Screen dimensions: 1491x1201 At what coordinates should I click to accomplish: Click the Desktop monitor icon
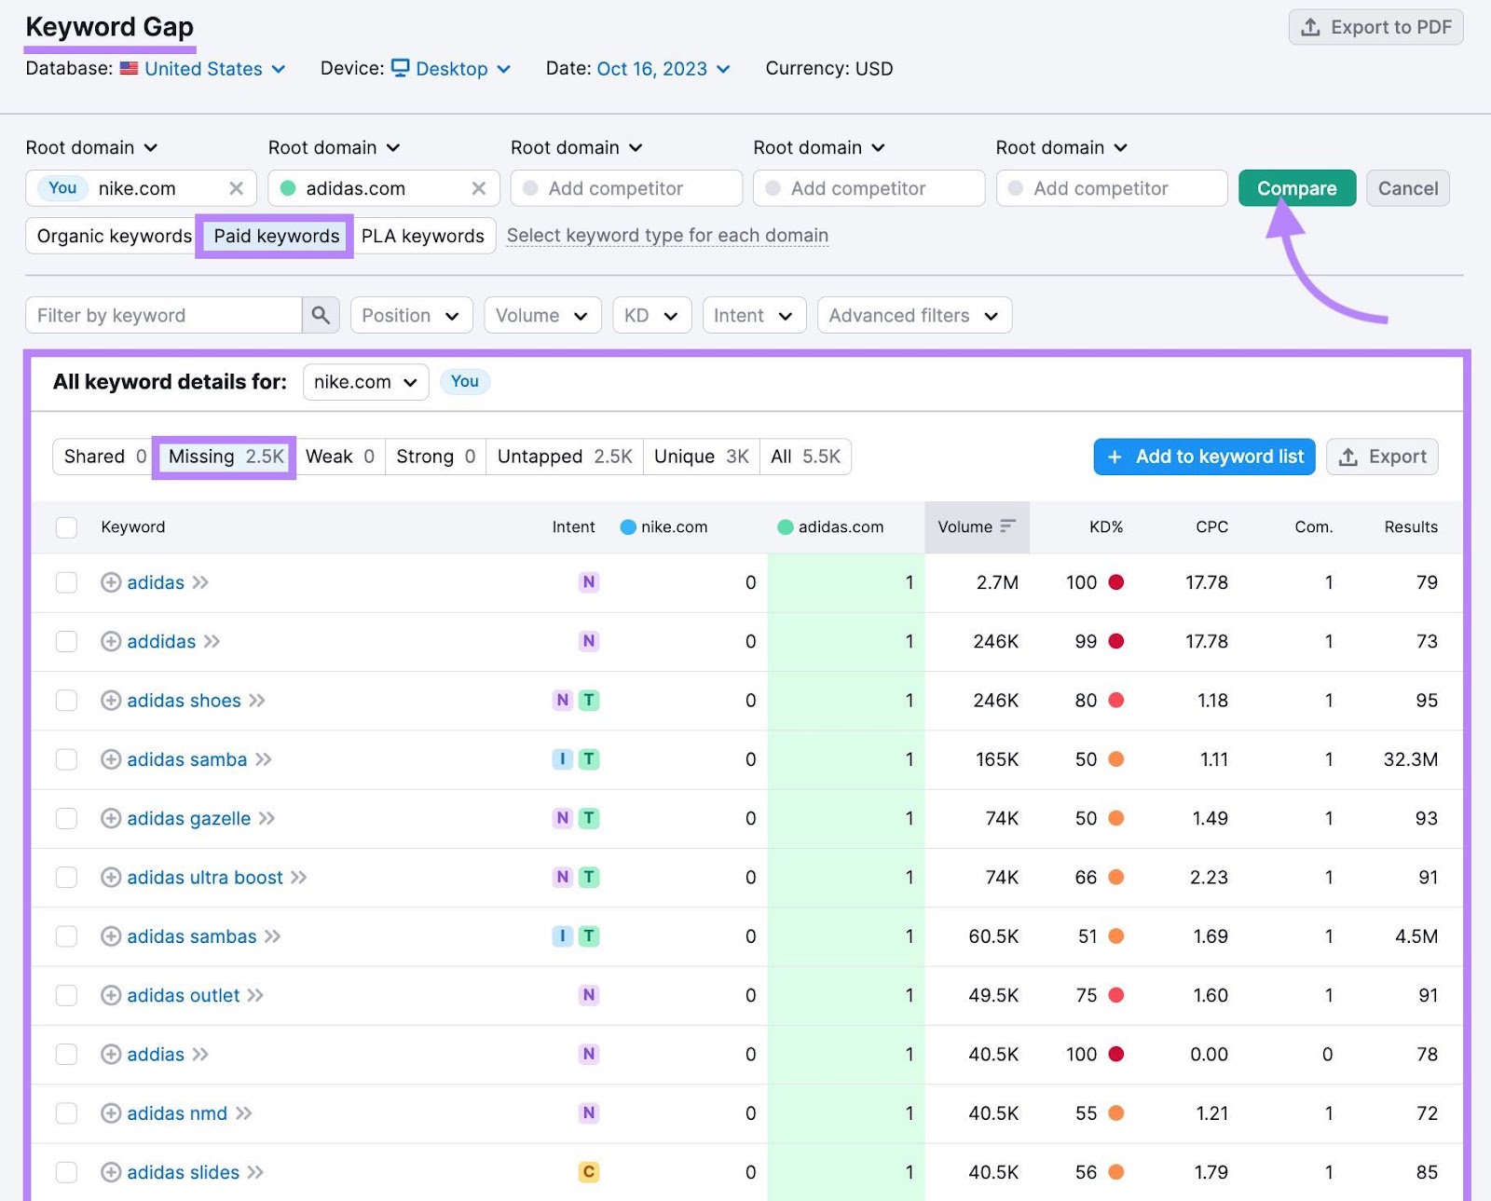401,68
